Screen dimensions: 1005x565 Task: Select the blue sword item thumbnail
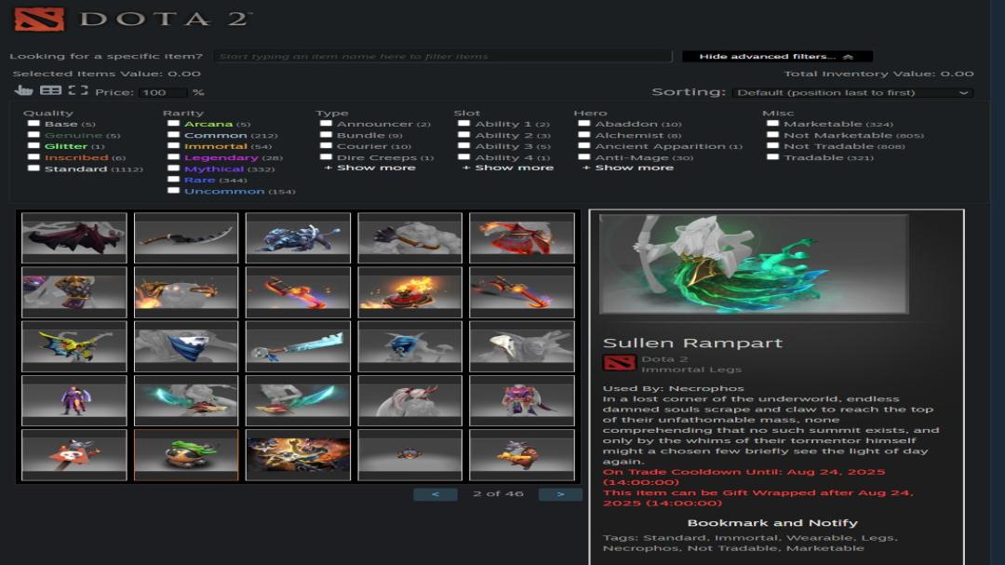pos(298,346)
